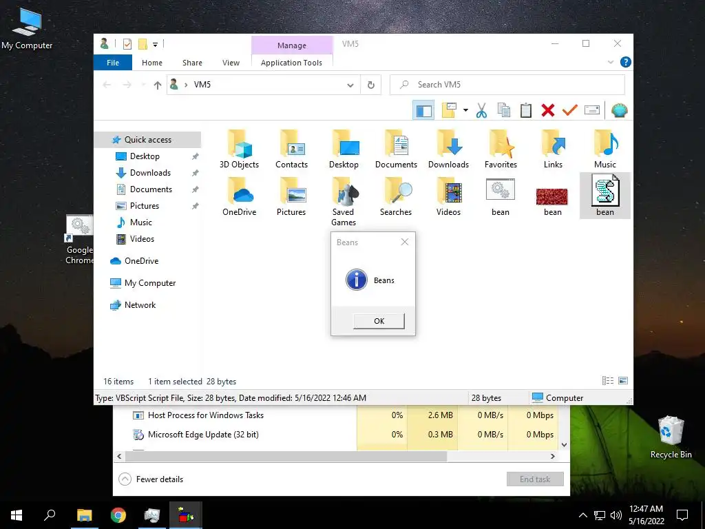Screen dimensions: 705x529
Task: Go up one folder level
Action: pos(158,85)
